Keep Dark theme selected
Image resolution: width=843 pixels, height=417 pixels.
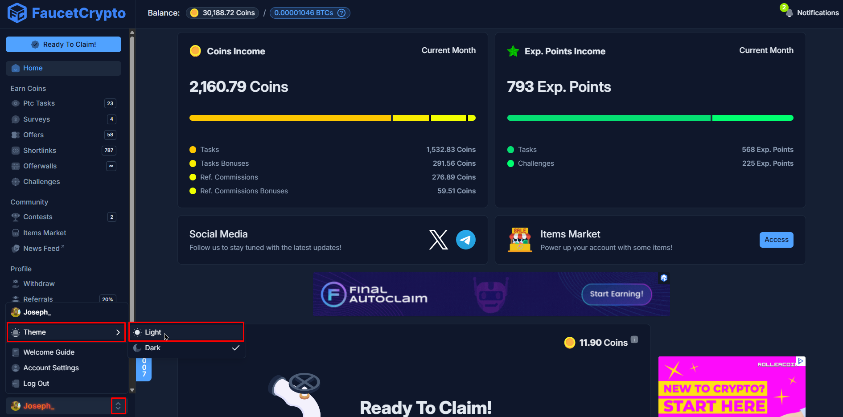click(x=153, y=347)
